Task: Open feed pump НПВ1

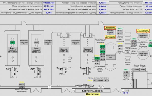Action: point(97,64)
